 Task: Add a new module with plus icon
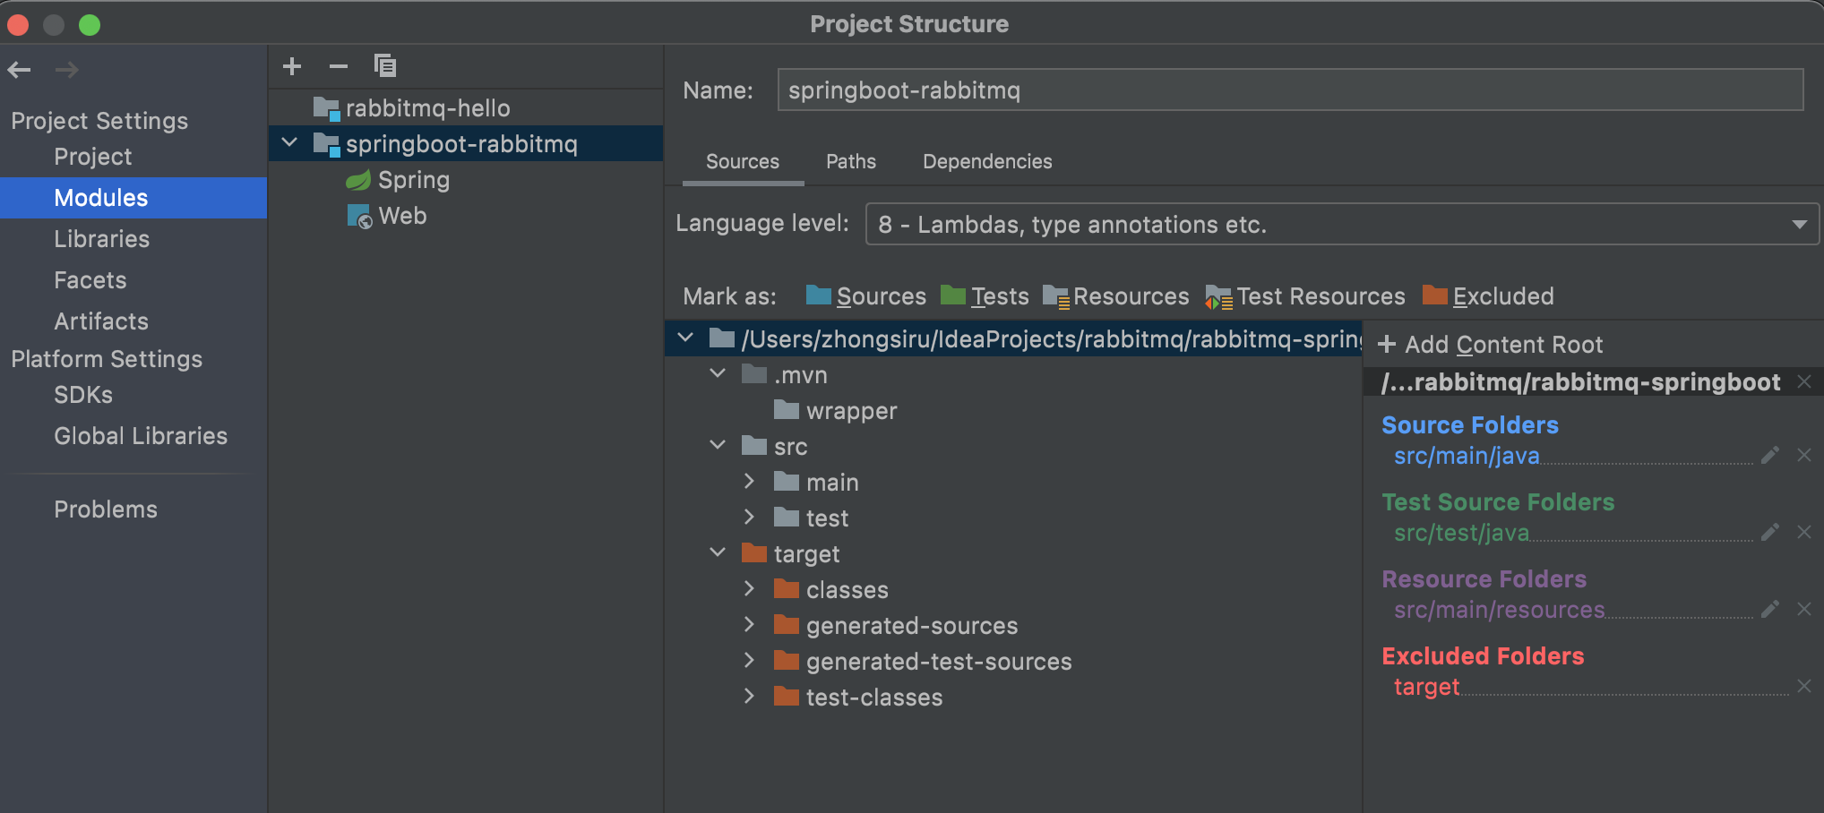point(292,66)
